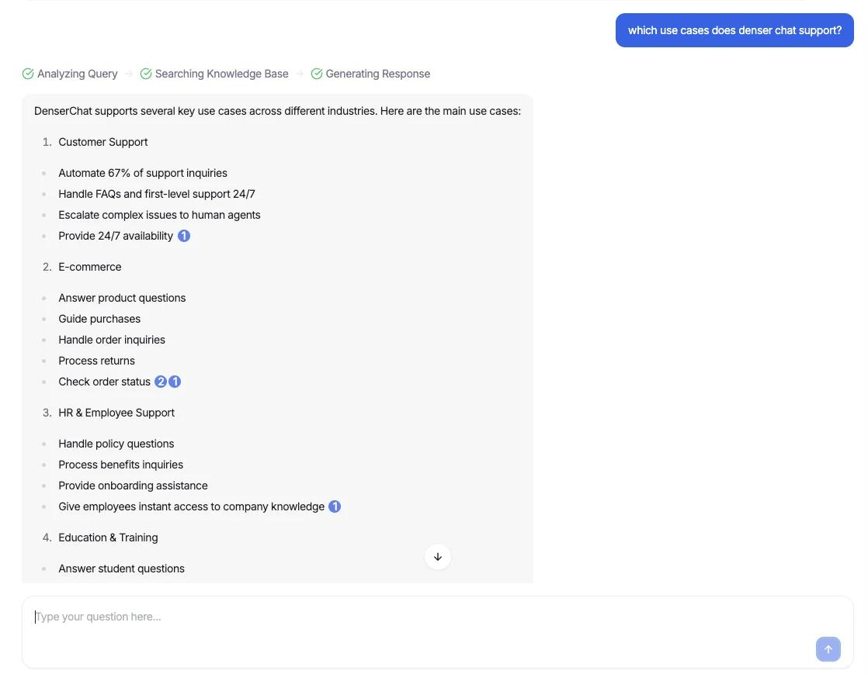Click checkmark icon beside "Analyzing Query"
This screenshot has width=868, height=674.
(x=28, y=73)
